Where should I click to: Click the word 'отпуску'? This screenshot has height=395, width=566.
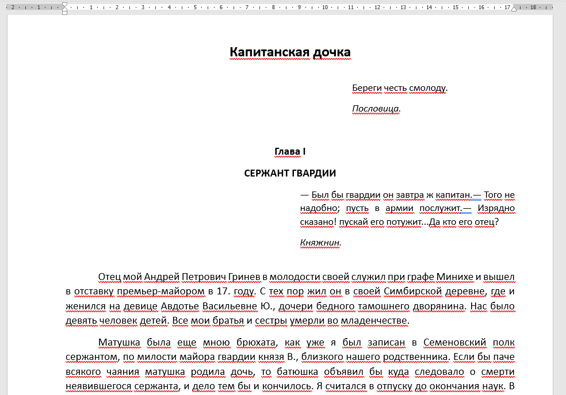395,386
